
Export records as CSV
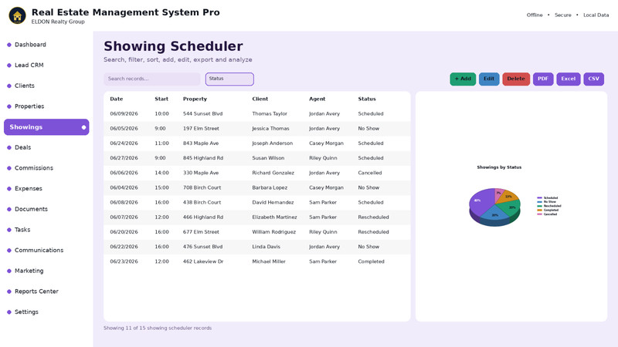pyautogui.click(x=593, y=79)
